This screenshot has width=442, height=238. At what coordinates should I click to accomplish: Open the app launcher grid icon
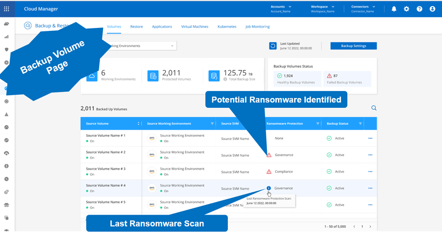pos(7,9)
